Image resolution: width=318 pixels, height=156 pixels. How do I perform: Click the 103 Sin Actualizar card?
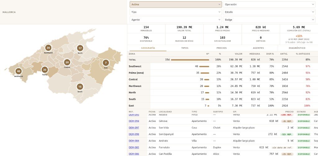click(222, 39)
